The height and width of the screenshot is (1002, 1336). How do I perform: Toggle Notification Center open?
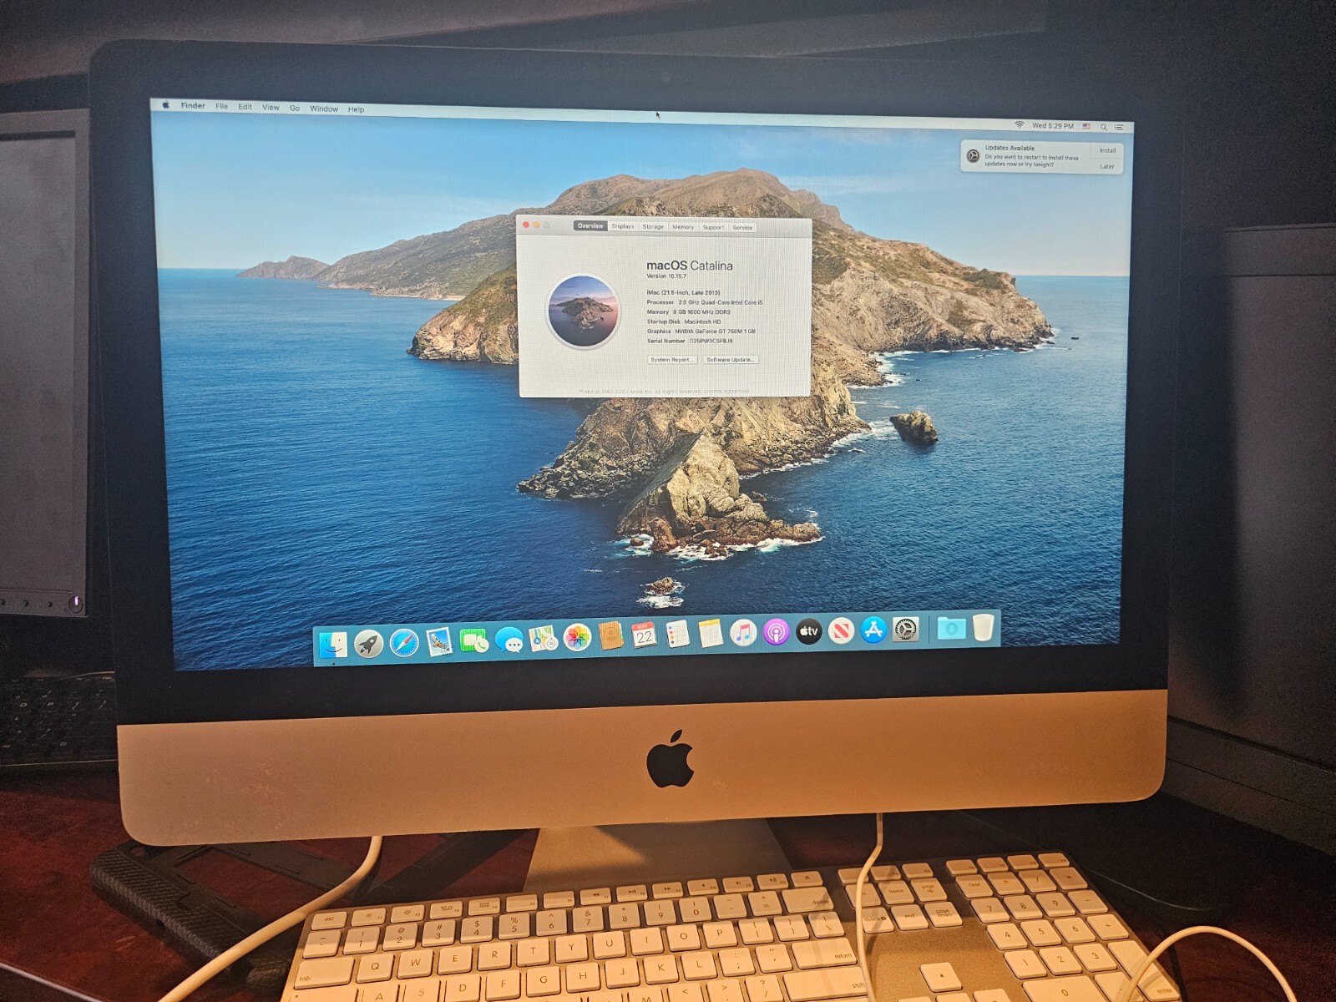[x=1119, y=126]
